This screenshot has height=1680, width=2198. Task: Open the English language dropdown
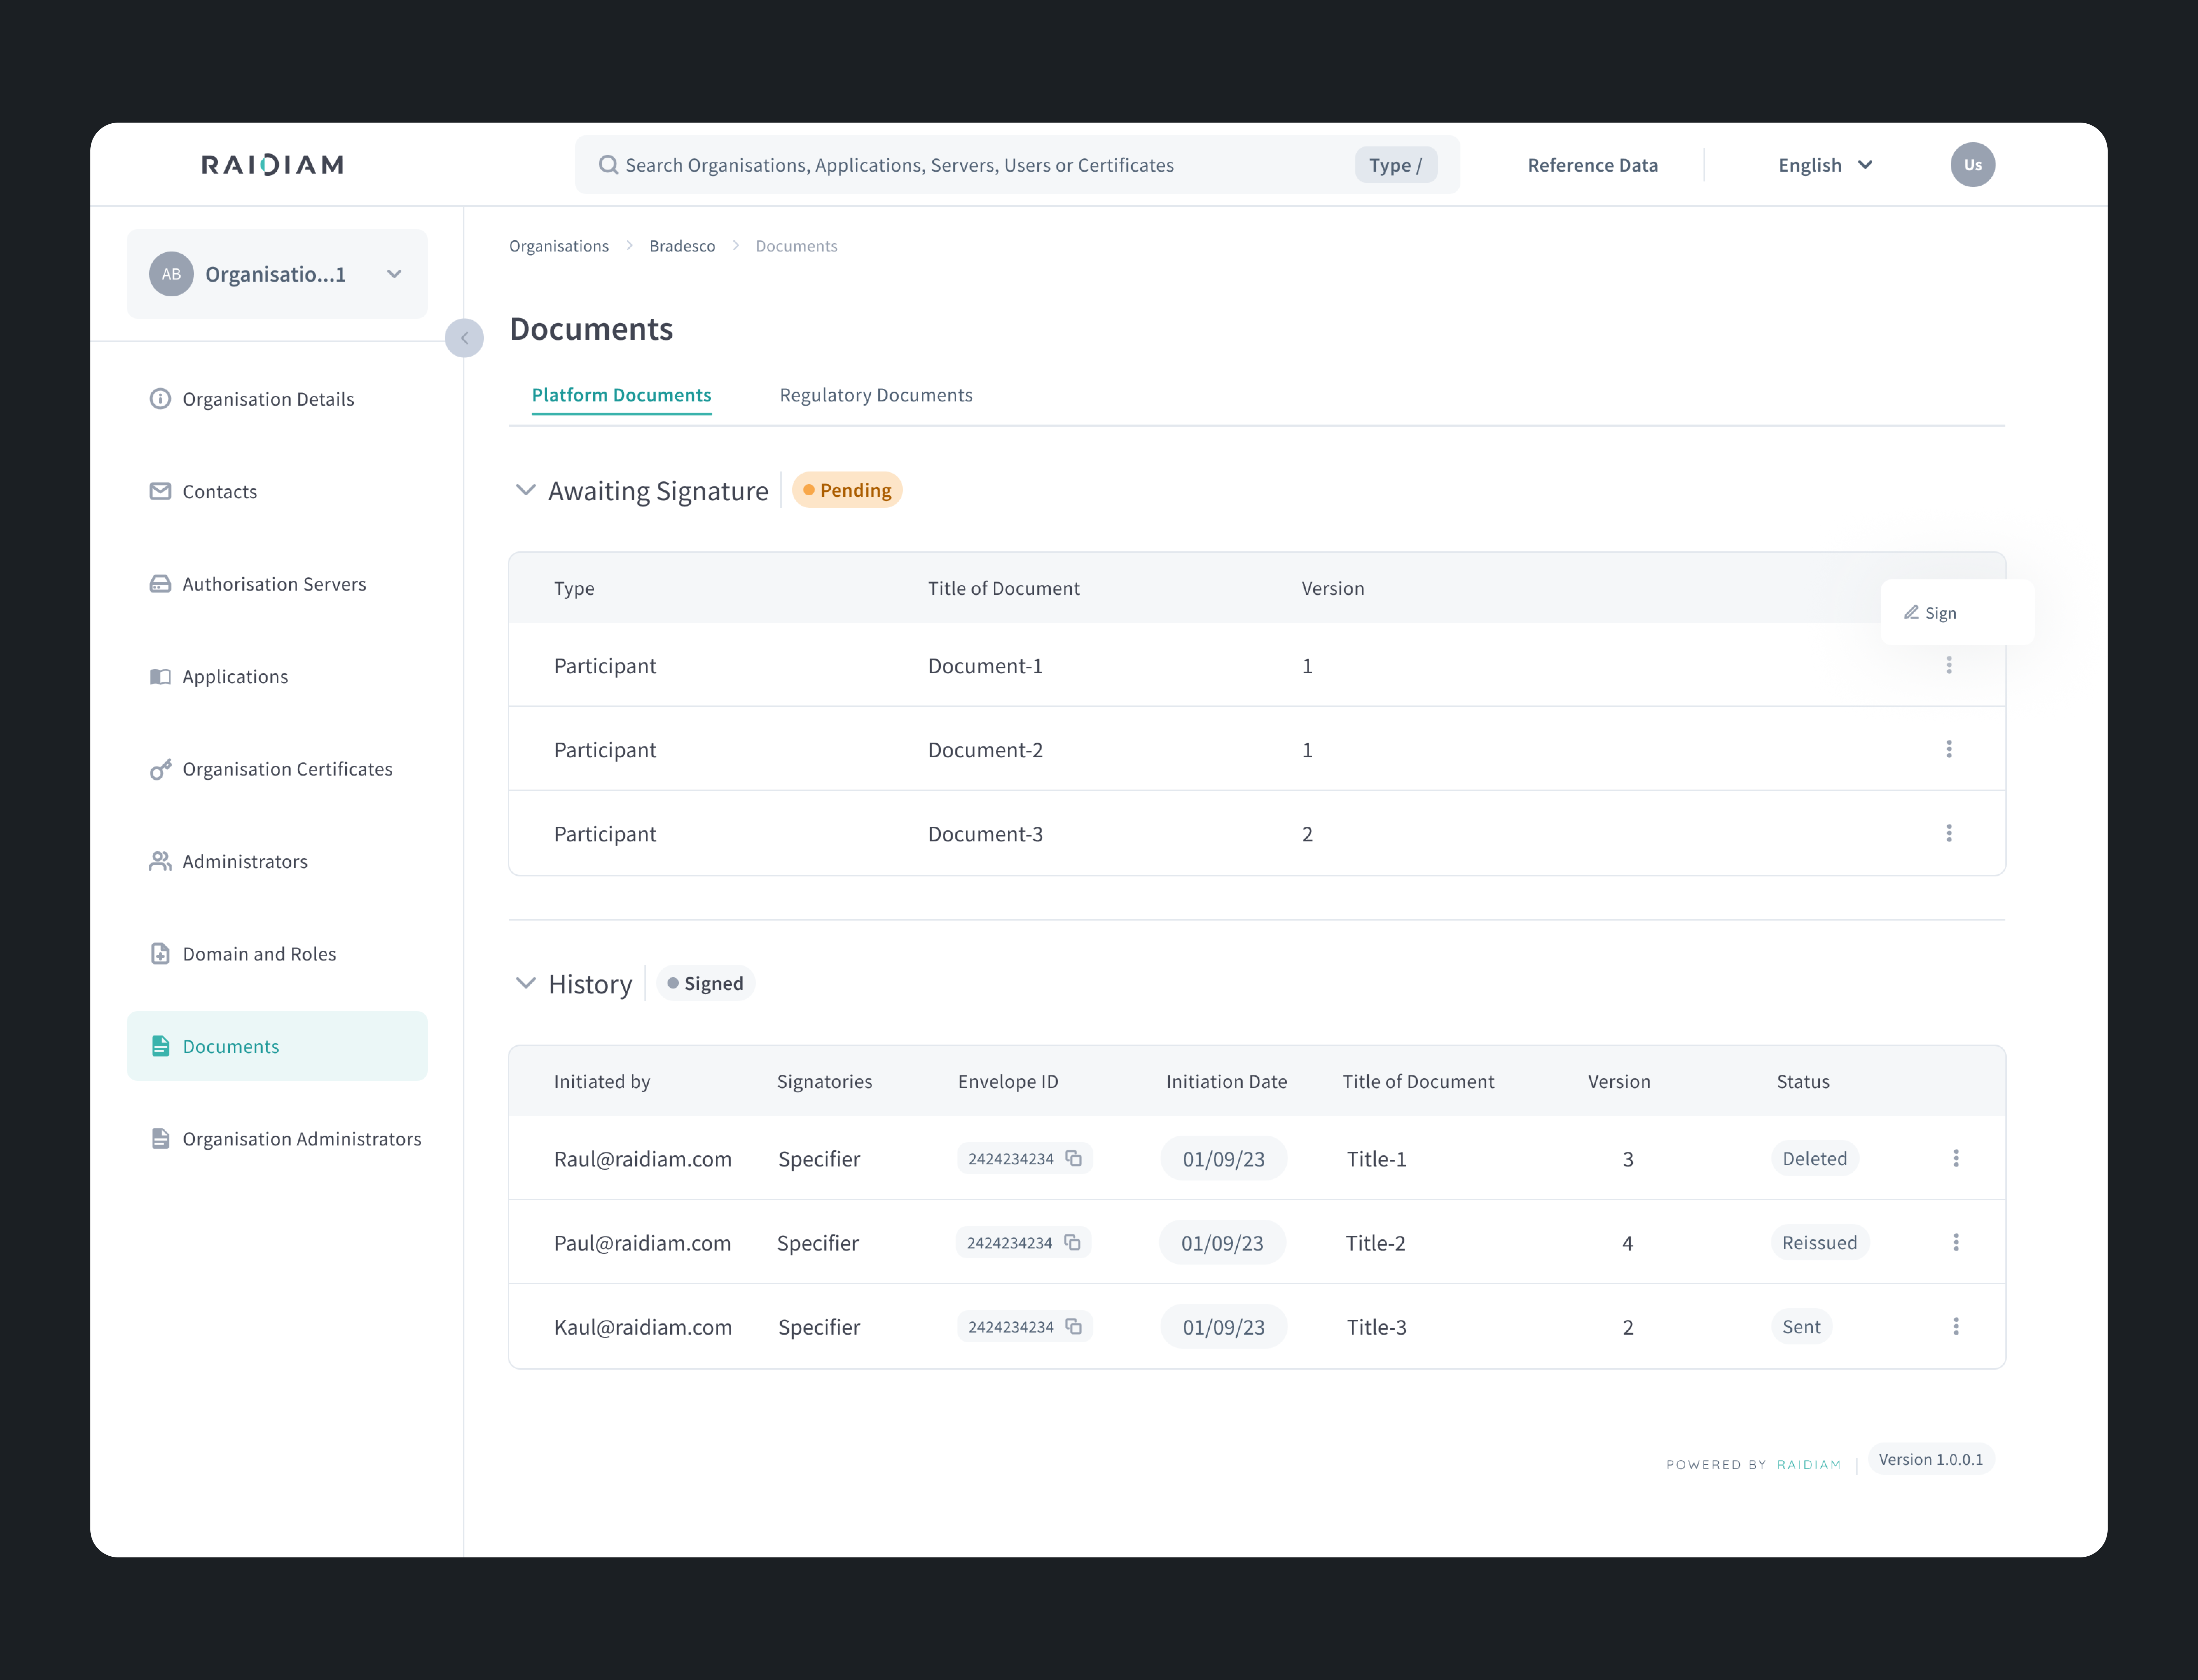pyautogui.click(x=1824, y=165)
